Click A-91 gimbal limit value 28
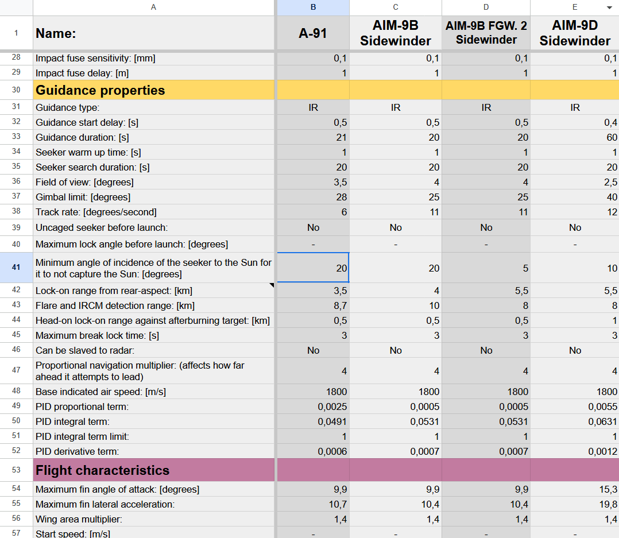Image resolution: width=619 pixels, height=538 pixels. (x=313, y=197)
